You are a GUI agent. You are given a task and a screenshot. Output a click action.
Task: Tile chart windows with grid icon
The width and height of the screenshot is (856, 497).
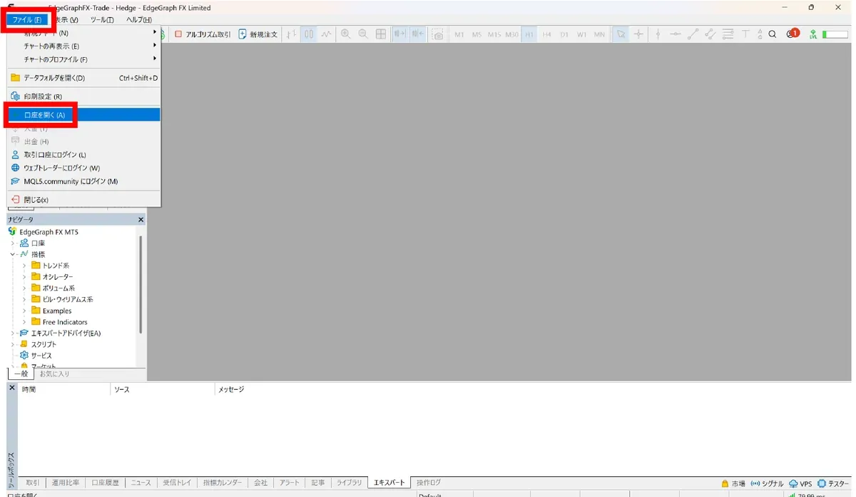(381, 34)
